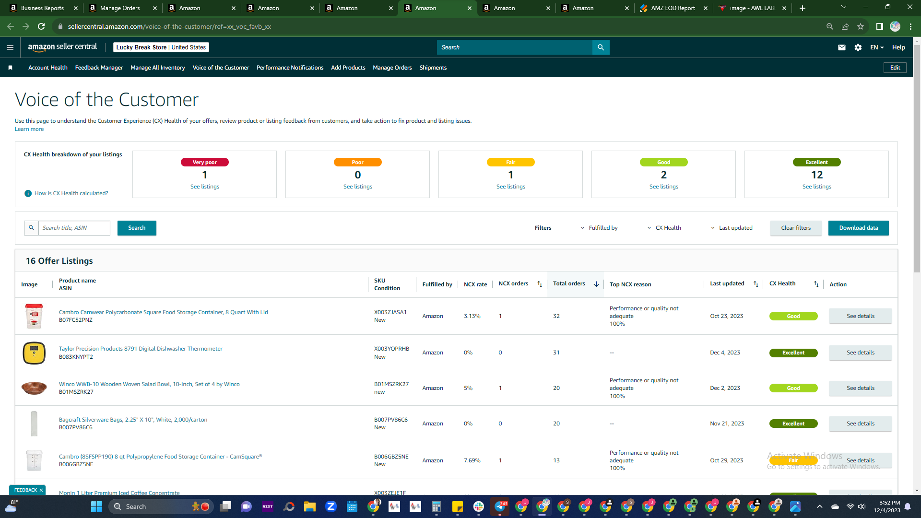Viewport: 921px width, 518px height.
Task: Open the Lucky Break Store account switcher
Action: [161, 47]
